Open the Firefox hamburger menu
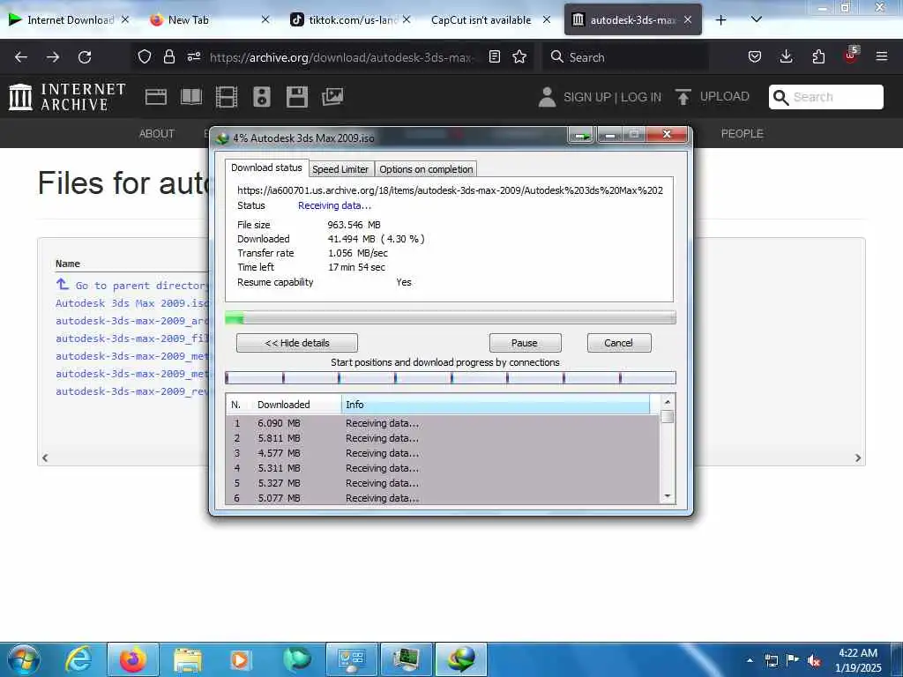 (x=882, y=56)
